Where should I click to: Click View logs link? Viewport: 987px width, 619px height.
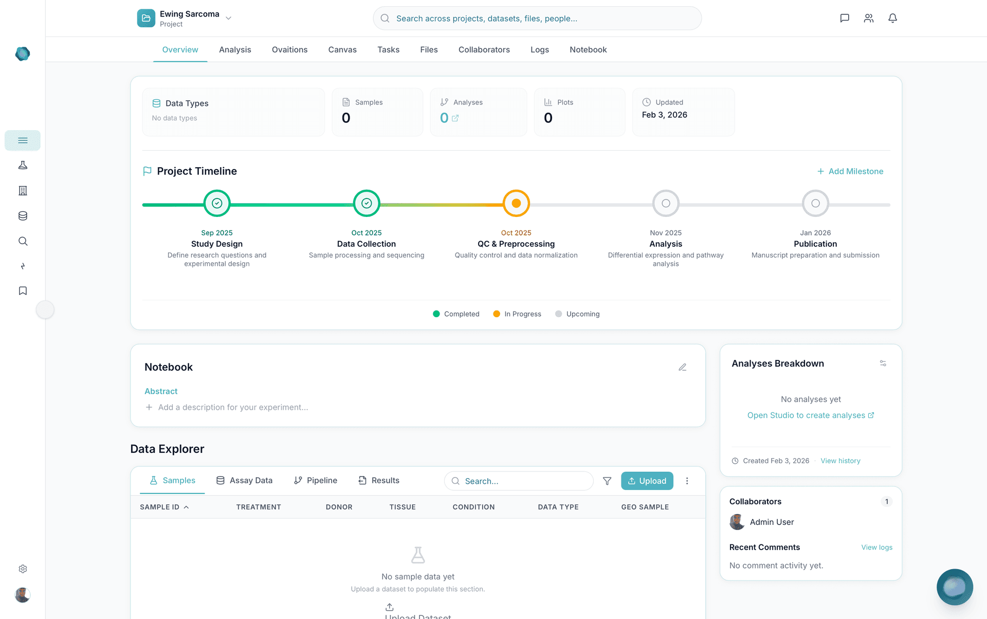click(x=876, y=547)
